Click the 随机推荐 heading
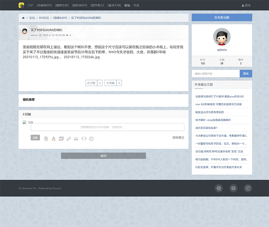 pyautogui.click(x=29, y=100)
